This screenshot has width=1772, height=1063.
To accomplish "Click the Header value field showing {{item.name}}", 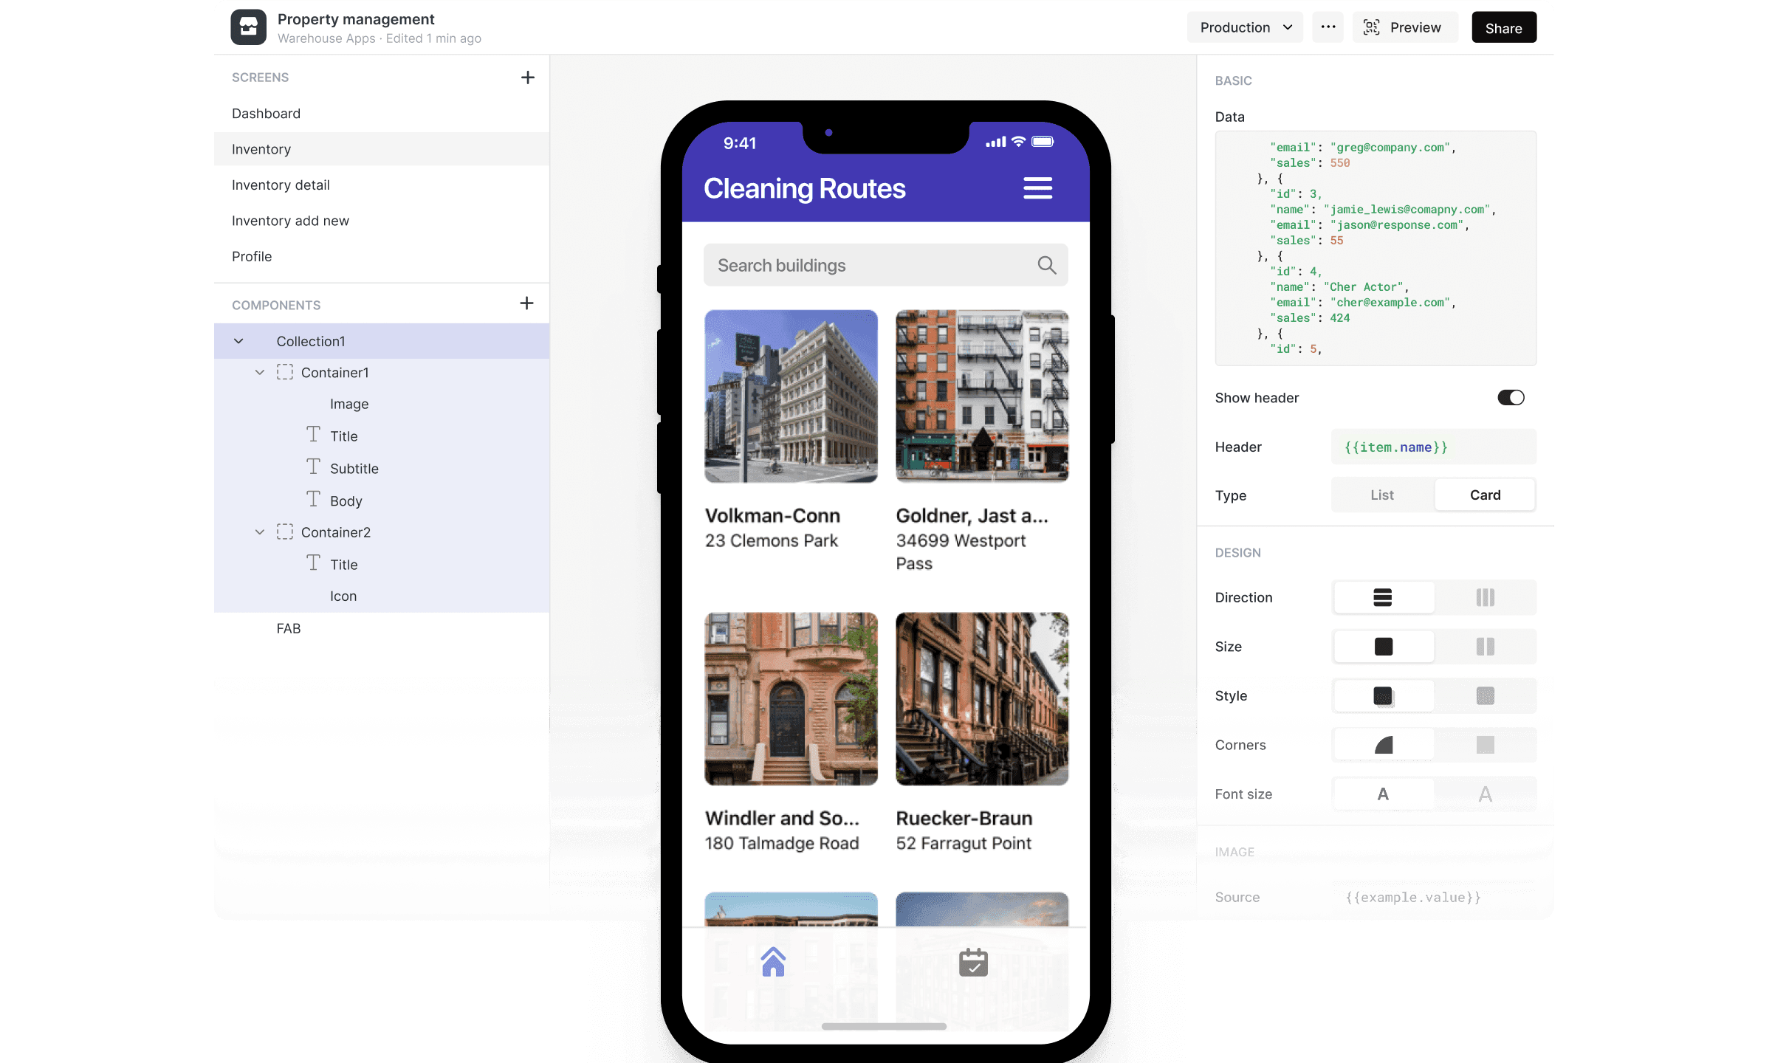I will coord(1432,447).
